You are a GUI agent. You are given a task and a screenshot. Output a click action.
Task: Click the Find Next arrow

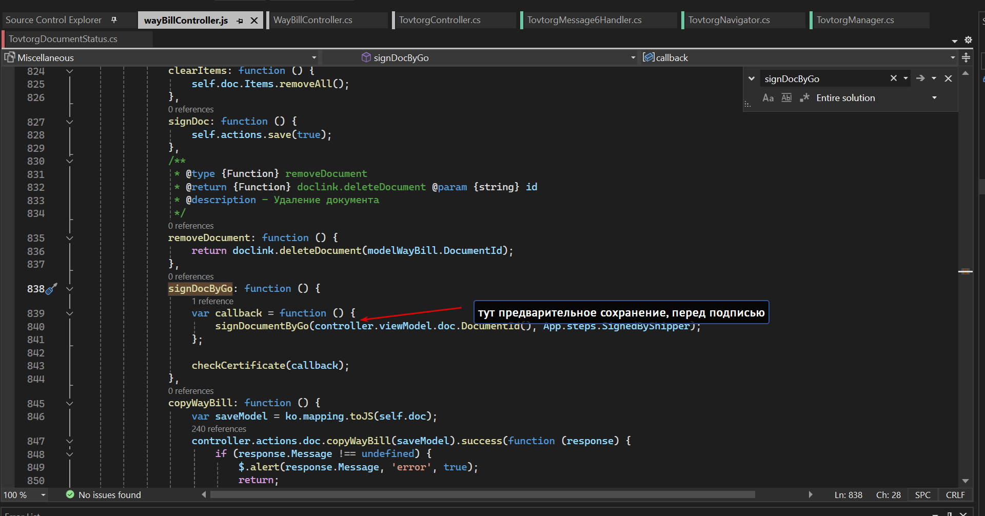pos(920,78)
